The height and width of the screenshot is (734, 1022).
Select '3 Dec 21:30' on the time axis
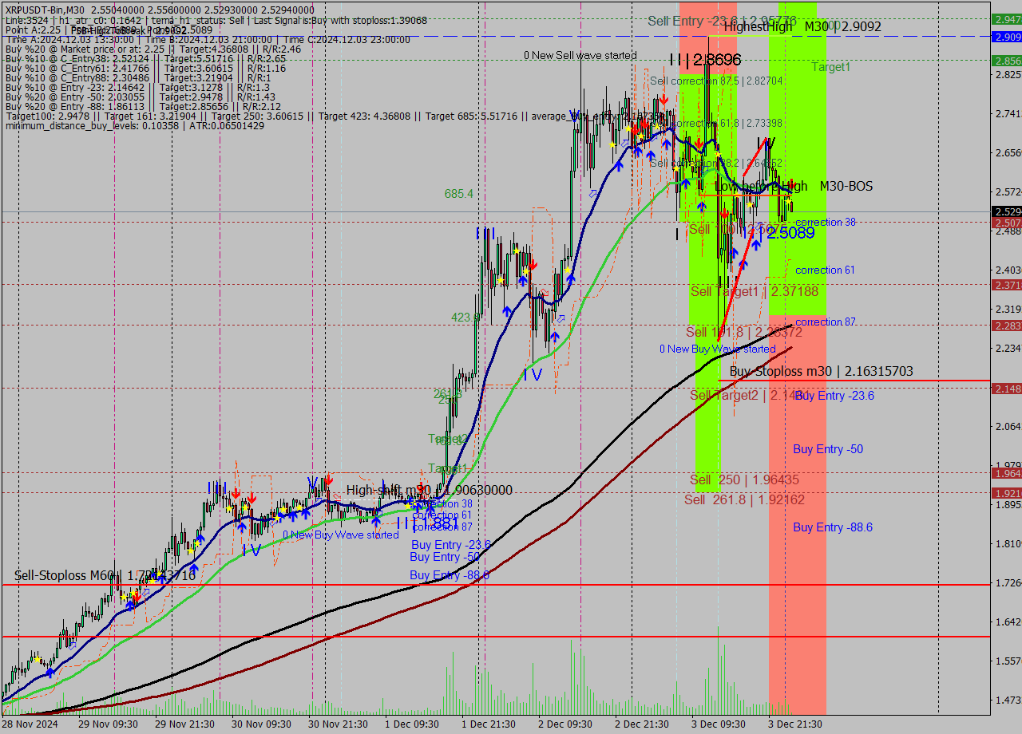click(795, 724)
